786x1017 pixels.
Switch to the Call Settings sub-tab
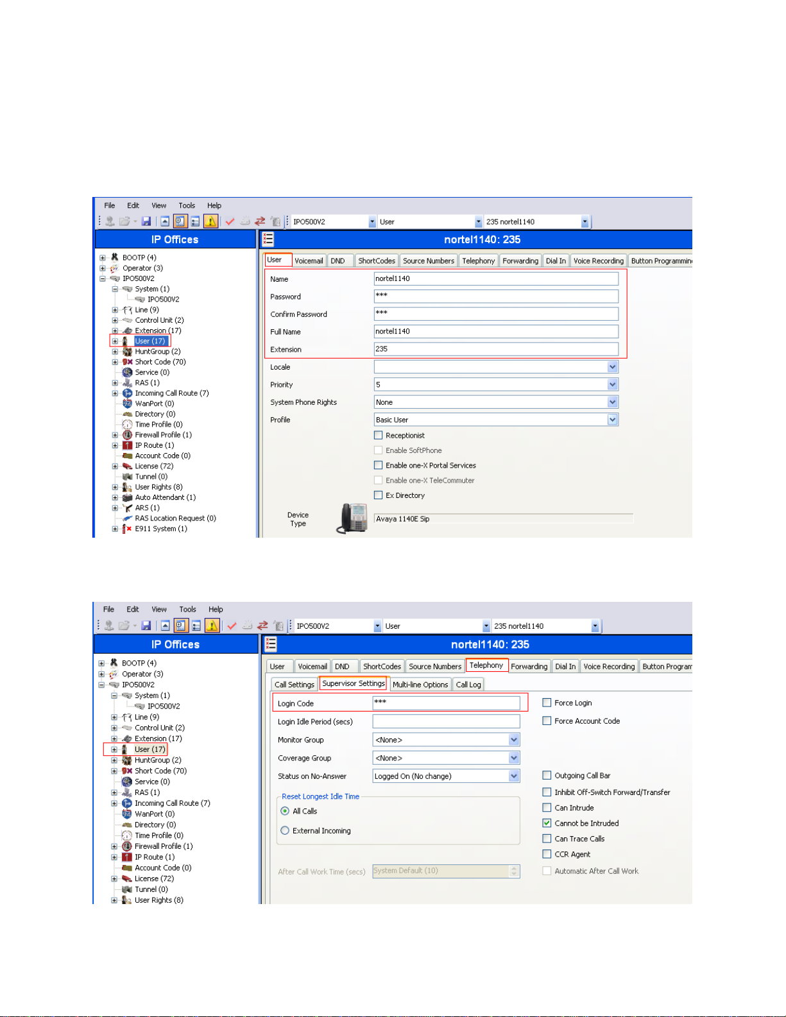click(295, 685)
